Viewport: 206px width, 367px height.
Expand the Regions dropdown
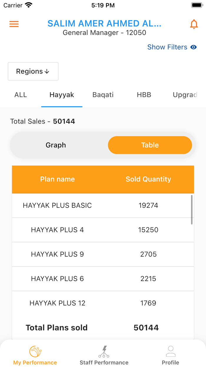coord(33,71)
